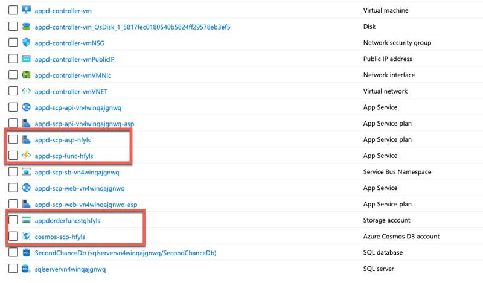This screenshot has width=483, height=283.
Task: Click the SQL server icon for sqlservervn4winqajgnwq
Action: point(26,269)
